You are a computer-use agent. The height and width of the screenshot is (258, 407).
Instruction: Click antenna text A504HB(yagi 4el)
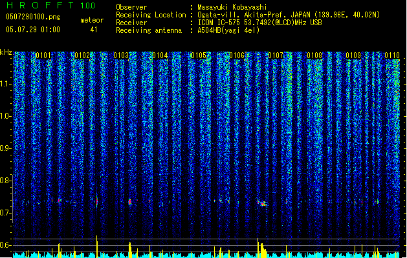pyautogui.click(x=228, y=30)
